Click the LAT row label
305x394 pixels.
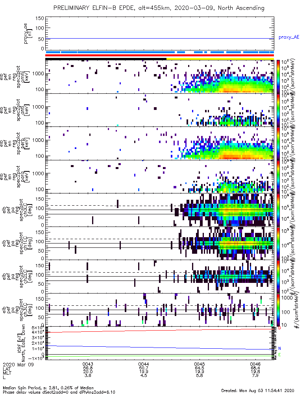click(x=7, y=368)
